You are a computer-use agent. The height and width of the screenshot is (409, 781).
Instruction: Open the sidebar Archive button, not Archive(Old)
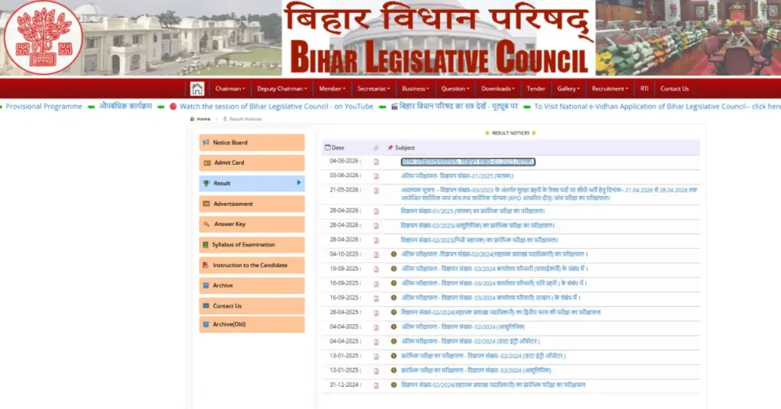click(252, 285)
